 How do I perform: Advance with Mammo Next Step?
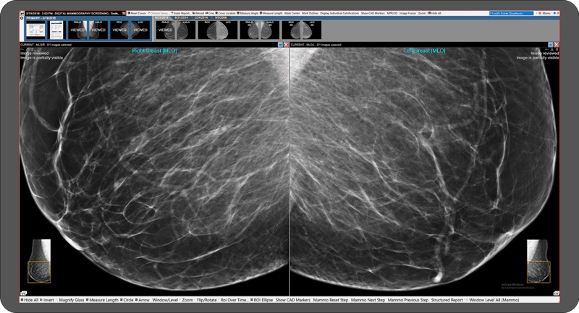[368, 300]
